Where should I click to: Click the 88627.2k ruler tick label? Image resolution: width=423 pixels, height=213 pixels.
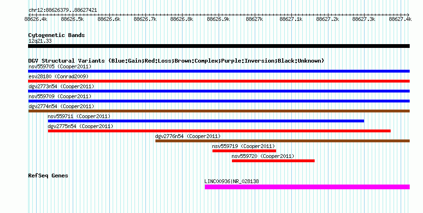click(327, 19)
